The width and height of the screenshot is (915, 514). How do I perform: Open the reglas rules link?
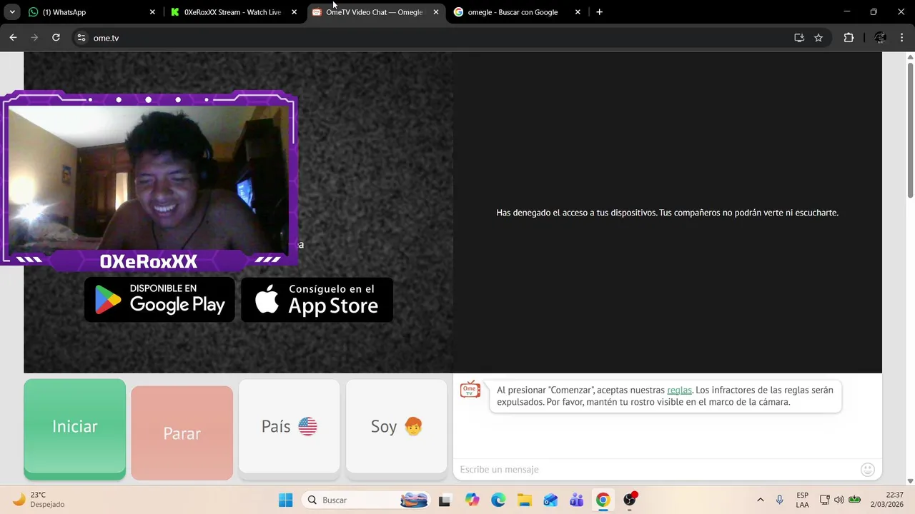(679, 390)
